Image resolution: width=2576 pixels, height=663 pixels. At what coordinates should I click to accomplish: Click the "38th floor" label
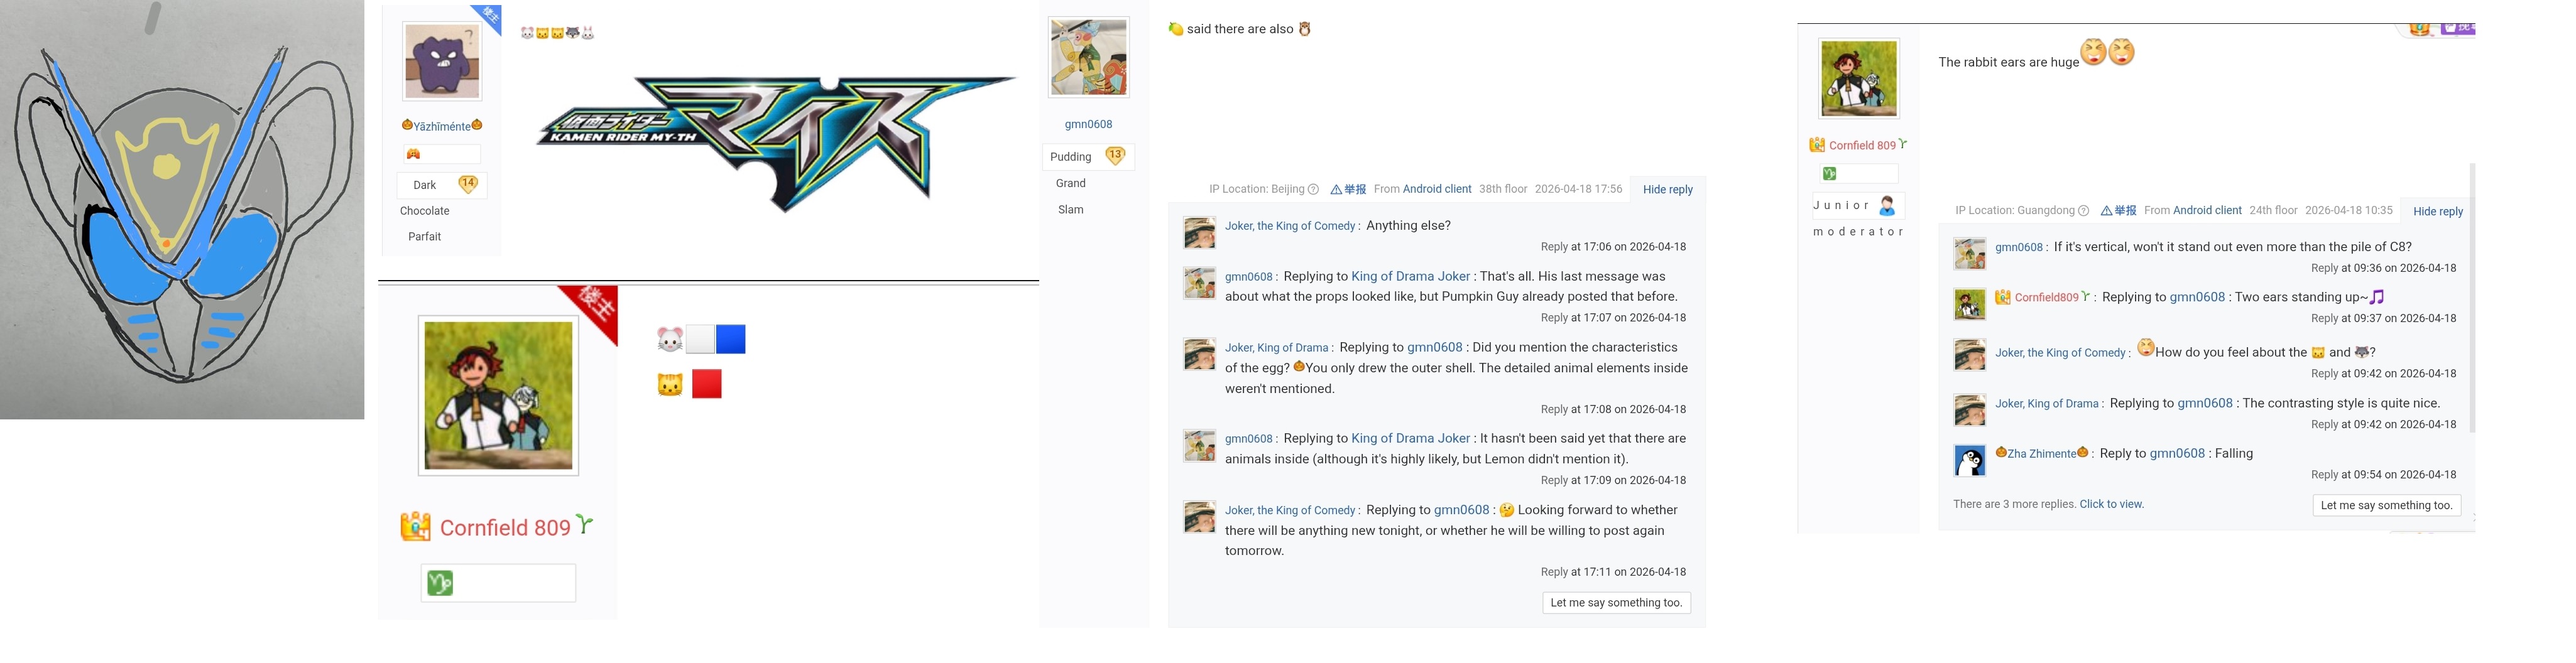[x=1503, y=189]
